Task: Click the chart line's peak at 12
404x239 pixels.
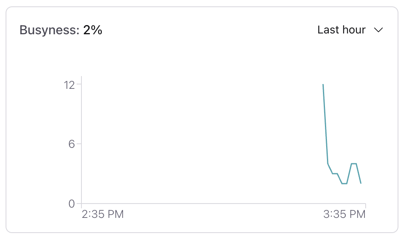Action: click(x=323, y=85)
